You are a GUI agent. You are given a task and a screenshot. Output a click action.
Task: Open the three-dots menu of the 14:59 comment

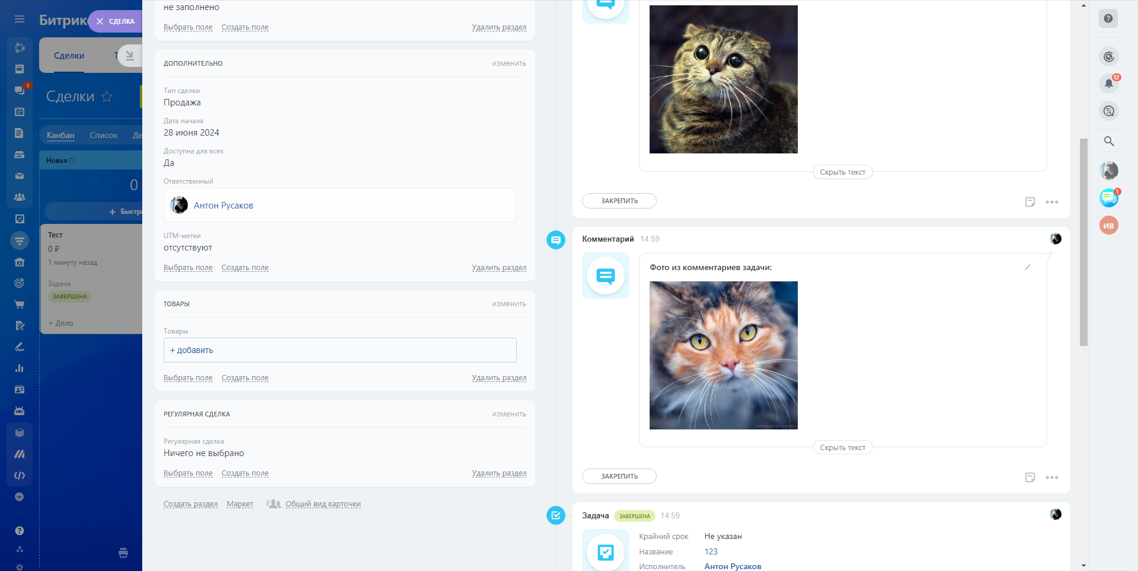[1052, 477]
